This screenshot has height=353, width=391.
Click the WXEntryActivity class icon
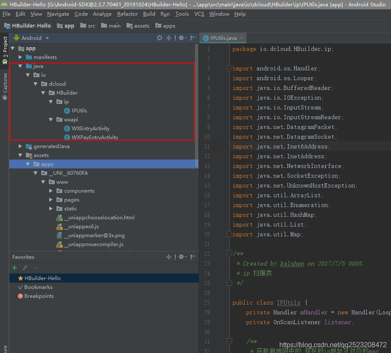(x=67, y=129)
